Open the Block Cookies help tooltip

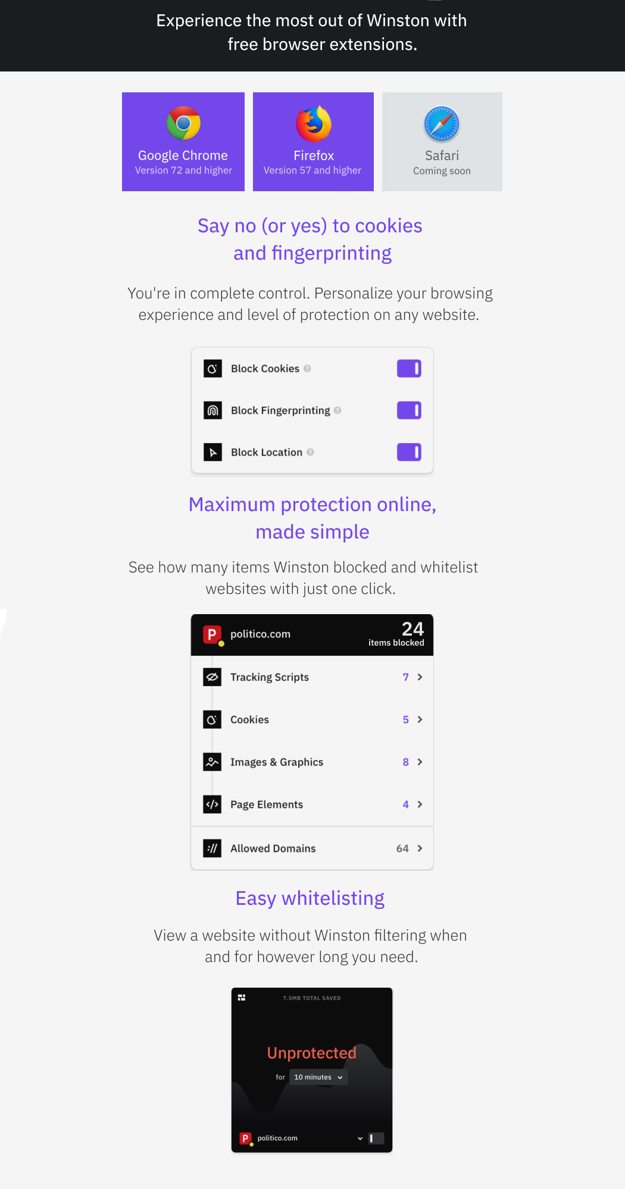click(x=308, y=368)
